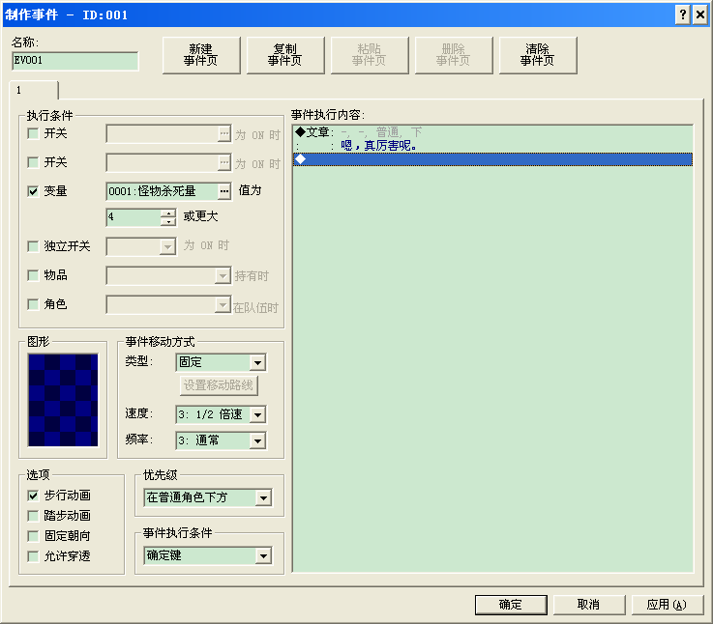Viewport: 713px width, 624px height.
Task: Decrease the variable value with down arrow
Action: (168, 221)
